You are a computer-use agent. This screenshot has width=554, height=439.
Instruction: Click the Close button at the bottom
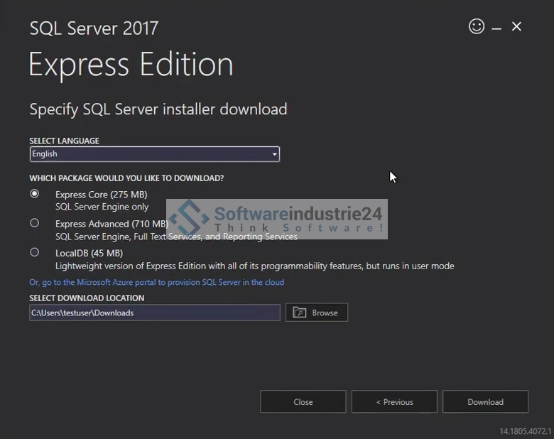point(303,402)
